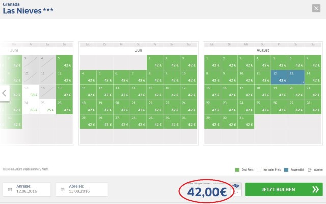The image size is (326, 204).
Task: Click the Abreise departure icon in legend
Action: pyautogui.click(x=310, y=171)
